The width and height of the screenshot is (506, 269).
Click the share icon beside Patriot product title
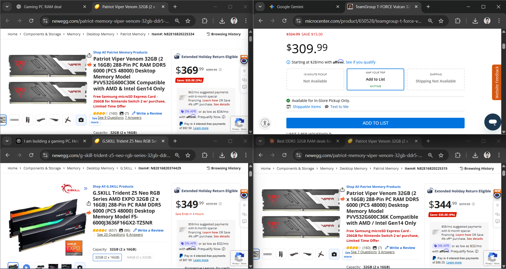(x=89, y=56)
